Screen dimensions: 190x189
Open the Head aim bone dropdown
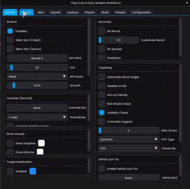coord(37,76)
